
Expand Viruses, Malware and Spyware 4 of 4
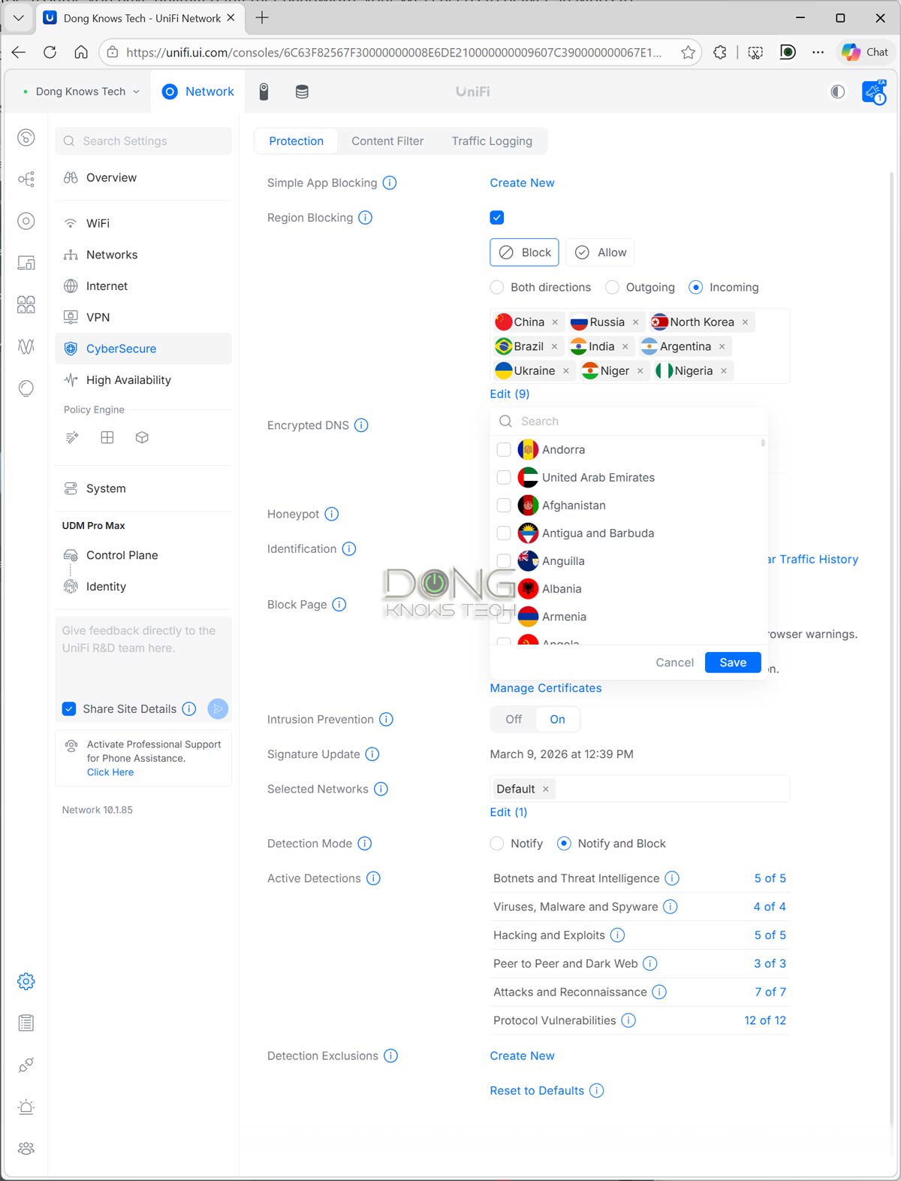tap(770, 907)
